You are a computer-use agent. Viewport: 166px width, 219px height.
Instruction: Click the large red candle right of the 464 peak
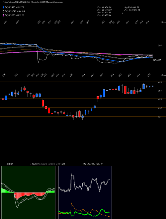(x=125, y=90)
